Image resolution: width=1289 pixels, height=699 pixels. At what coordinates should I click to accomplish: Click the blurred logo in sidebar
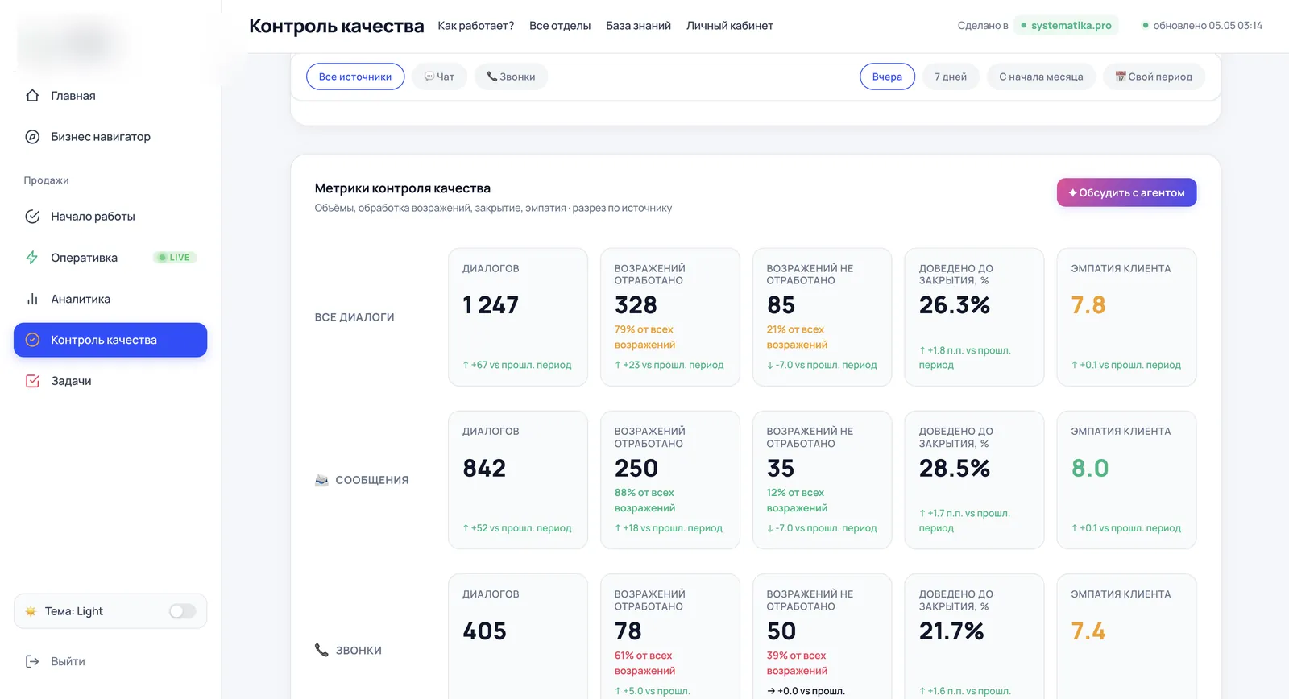pyautogui.click(x=73, y=42)
